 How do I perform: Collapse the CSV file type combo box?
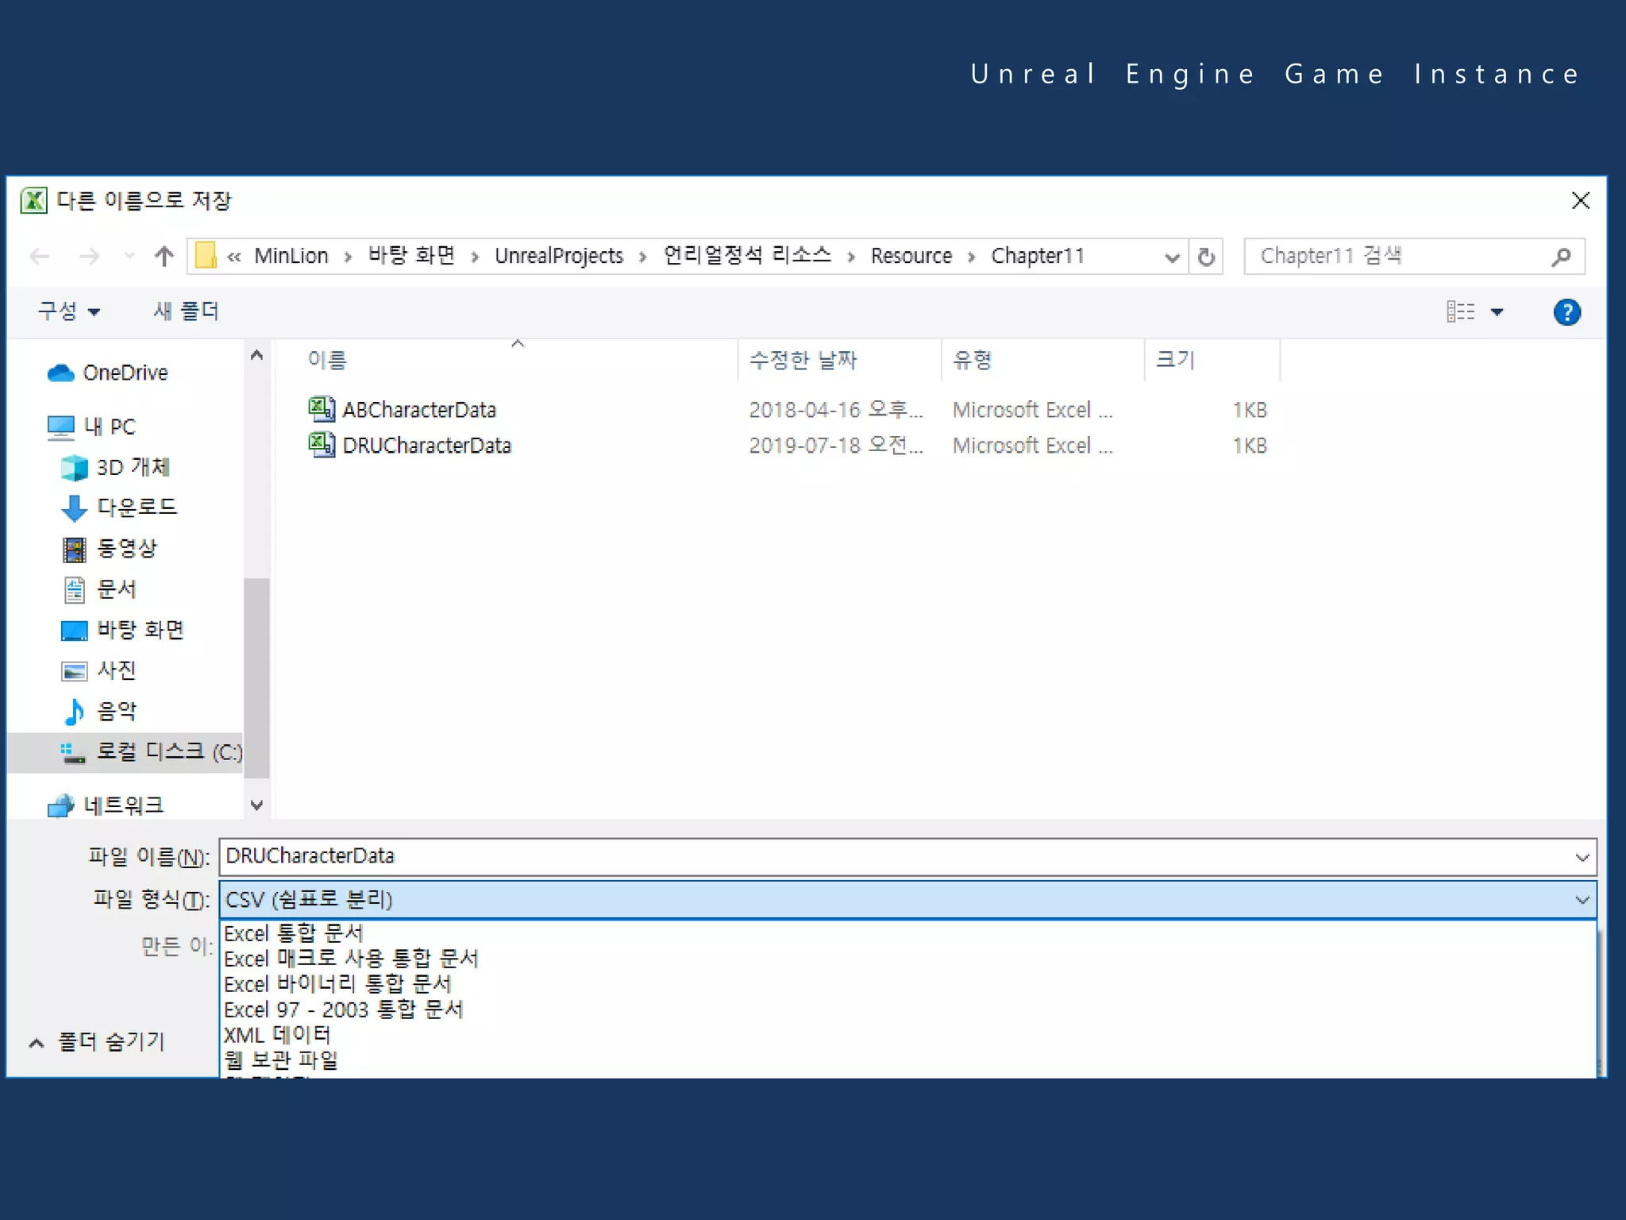[x=1581, y=900]
